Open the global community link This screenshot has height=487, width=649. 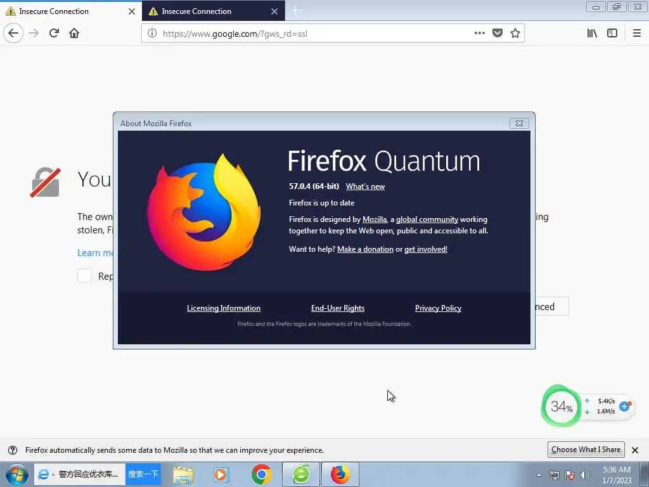click(427, 219)
